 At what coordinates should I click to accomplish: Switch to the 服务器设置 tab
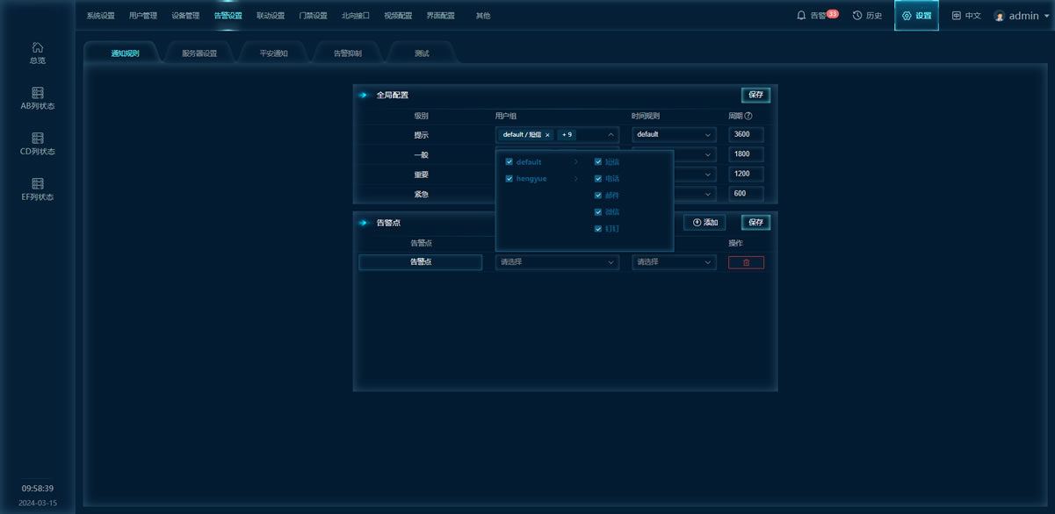(x=199, y=54)
